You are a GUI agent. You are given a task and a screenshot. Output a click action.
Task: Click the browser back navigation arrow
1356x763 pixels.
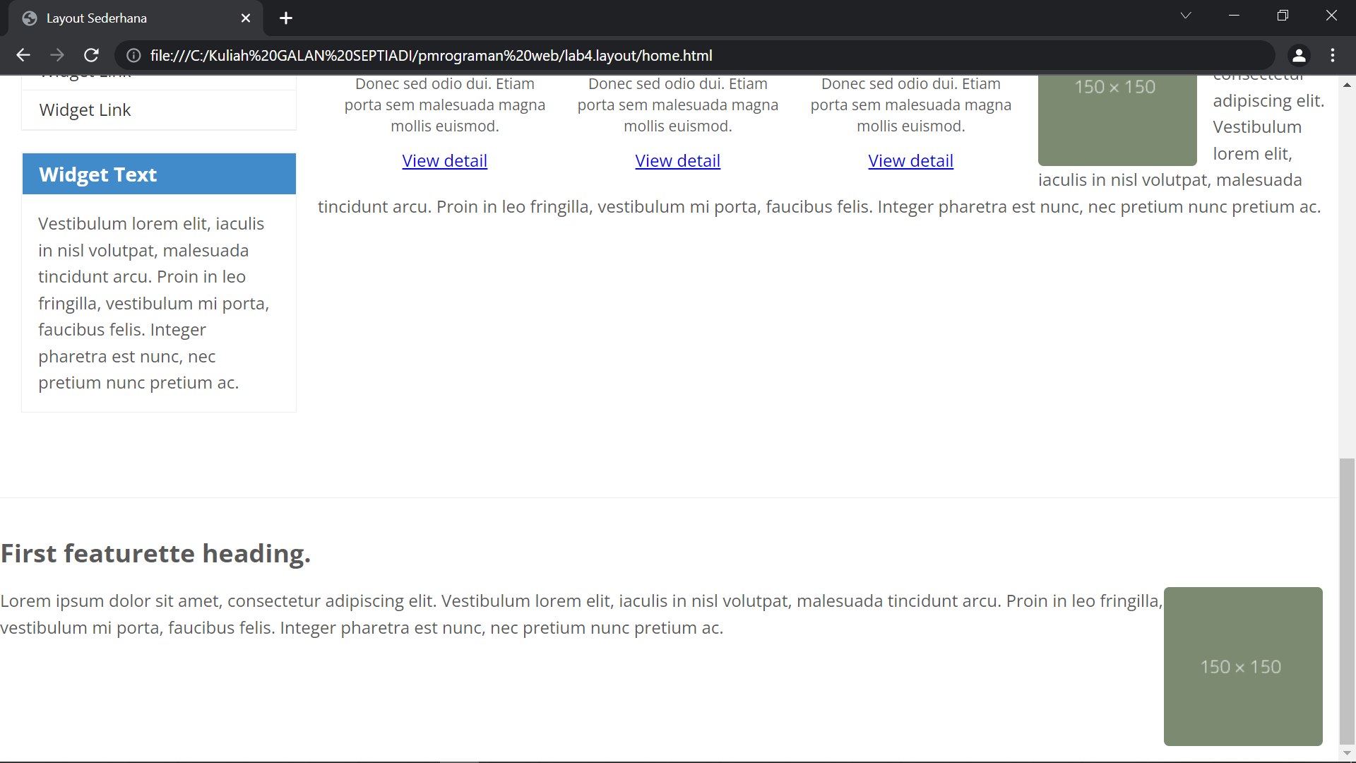tap(23, 55)
